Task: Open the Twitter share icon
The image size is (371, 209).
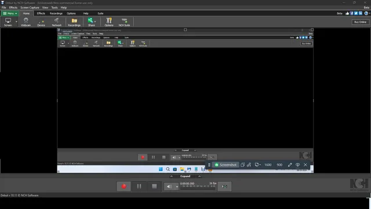Action: point(356,13)
